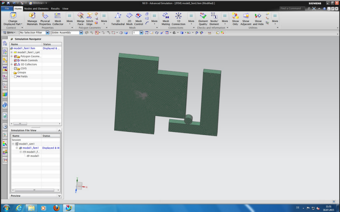The height and width of the screenshot is (212, 340).
Task: Expand the 3D Collectors node
Action: pyautogui.click(x=11, y=64)
